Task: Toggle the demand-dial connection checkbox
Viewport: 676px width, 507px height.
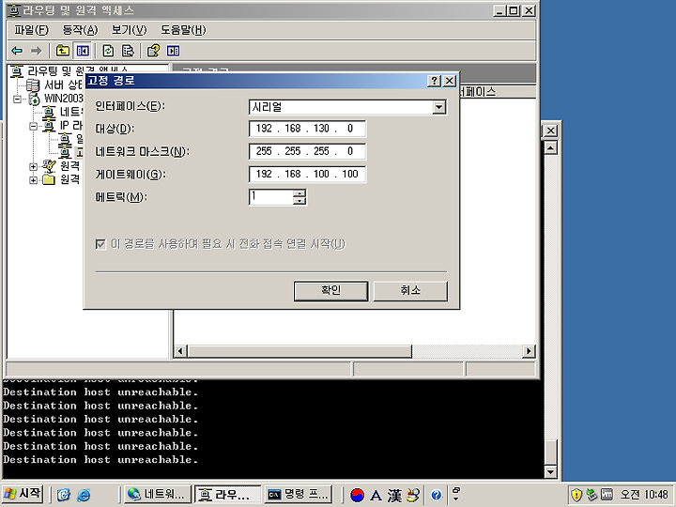Action: point(100,244)
